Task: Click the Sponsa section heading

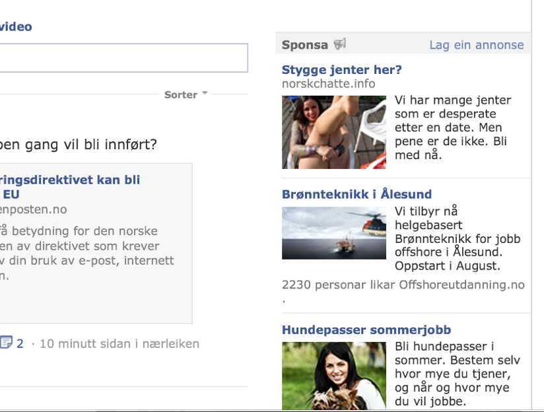Action: (304, 45)
